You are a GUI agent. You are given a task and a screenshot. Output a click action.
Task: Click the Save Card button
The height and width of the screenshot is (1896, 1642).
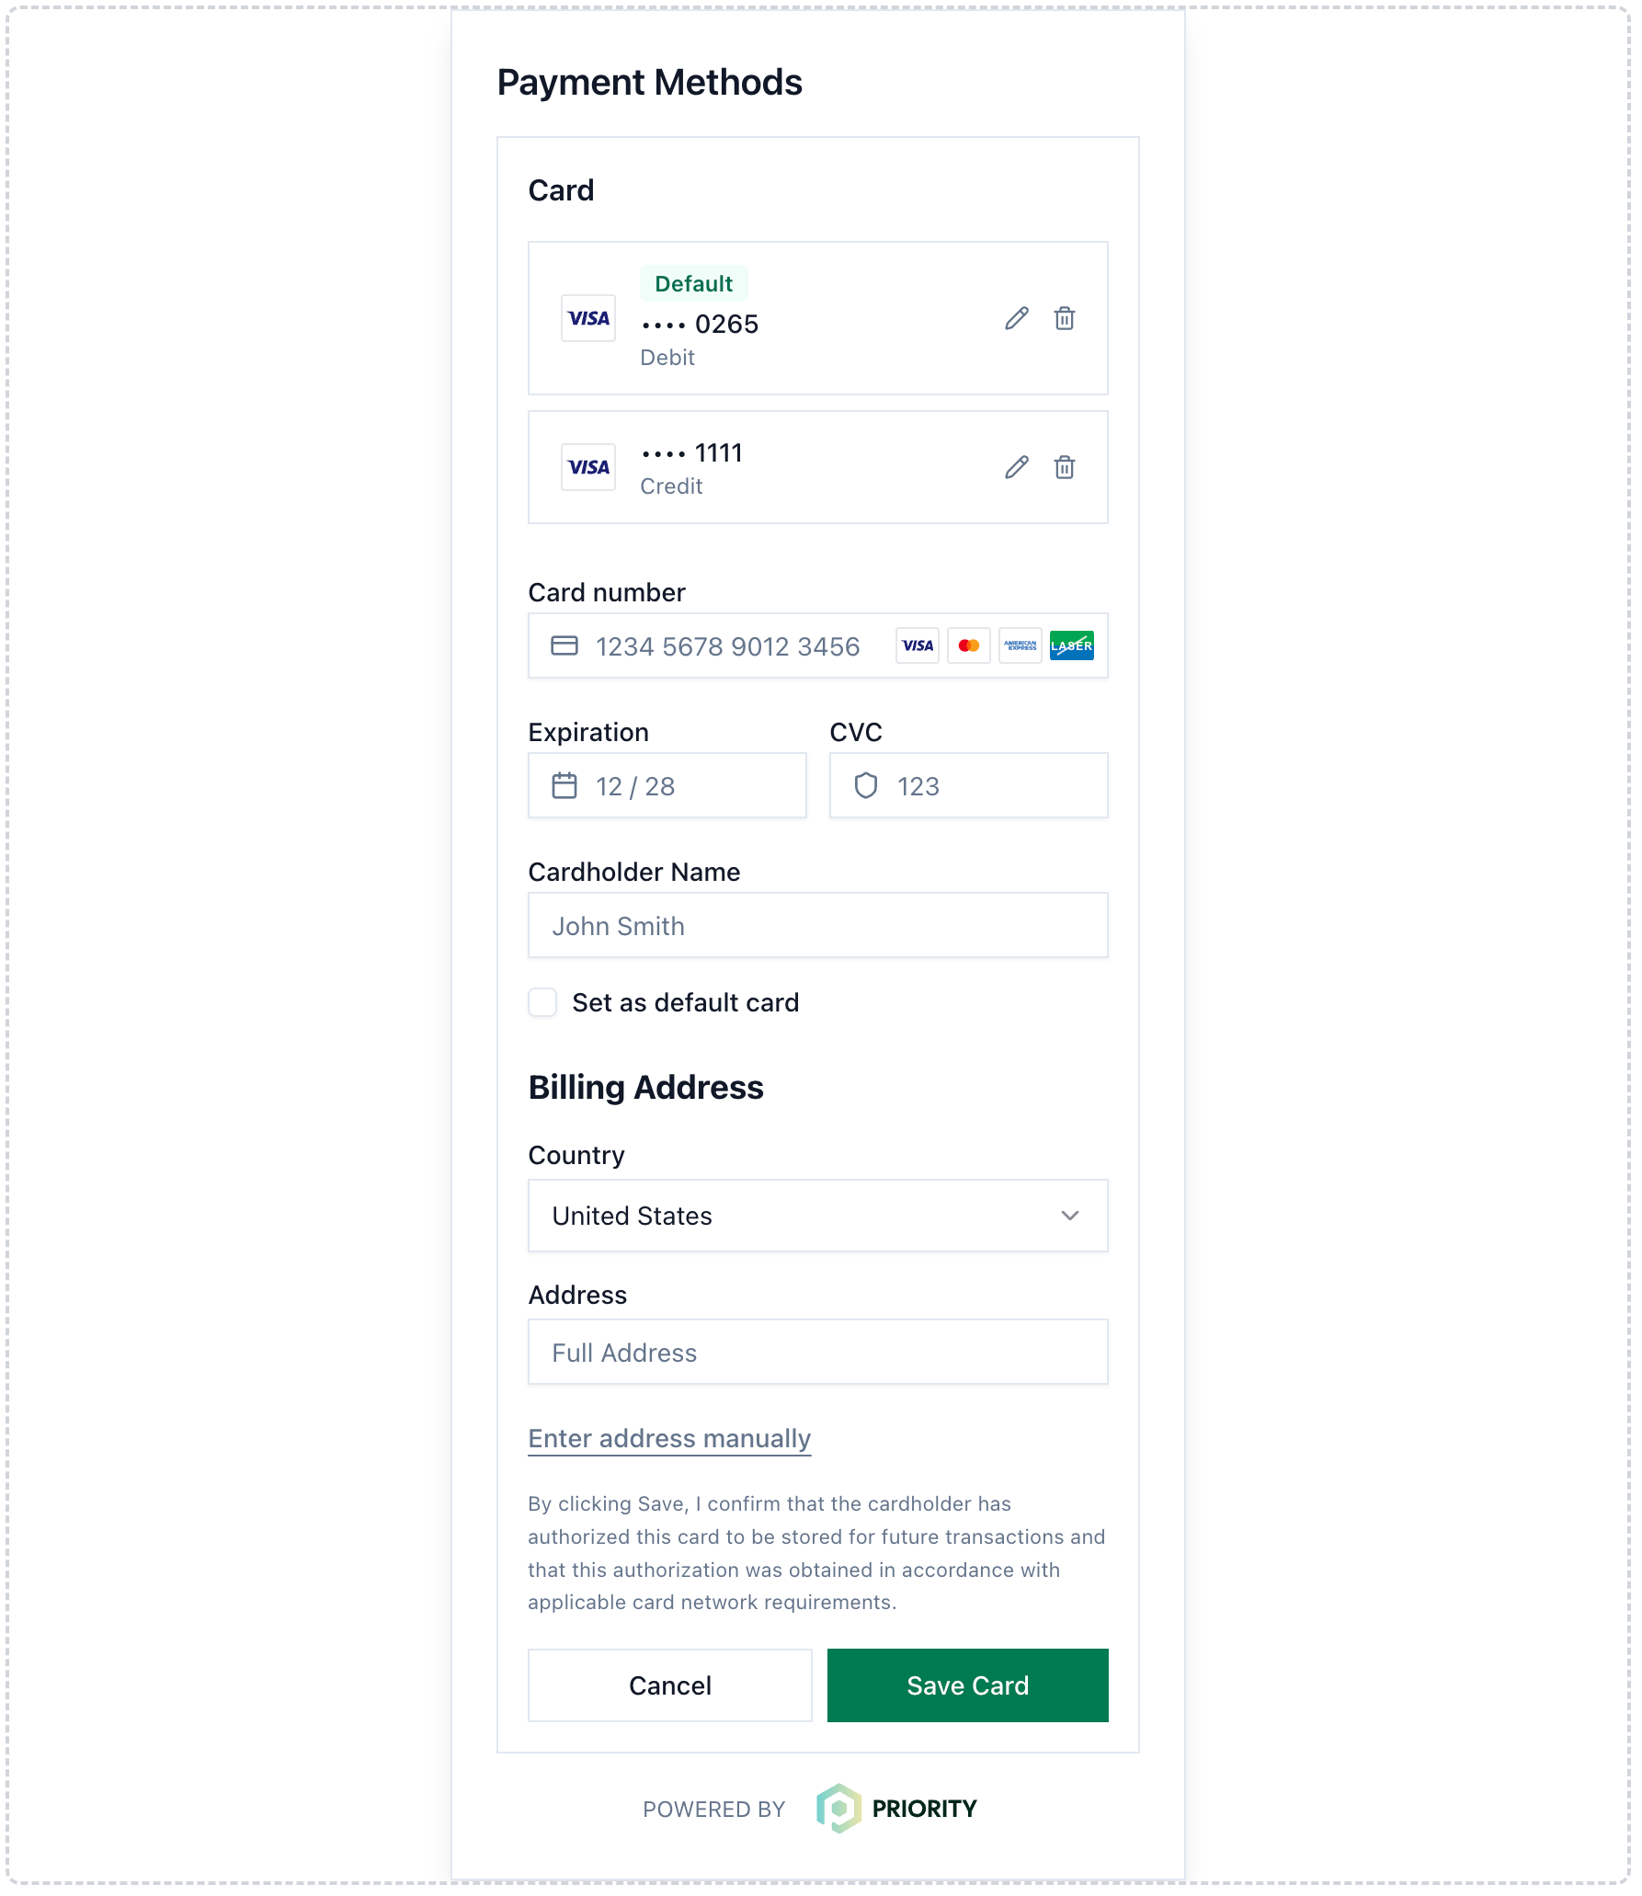[x=967, y=1685]
